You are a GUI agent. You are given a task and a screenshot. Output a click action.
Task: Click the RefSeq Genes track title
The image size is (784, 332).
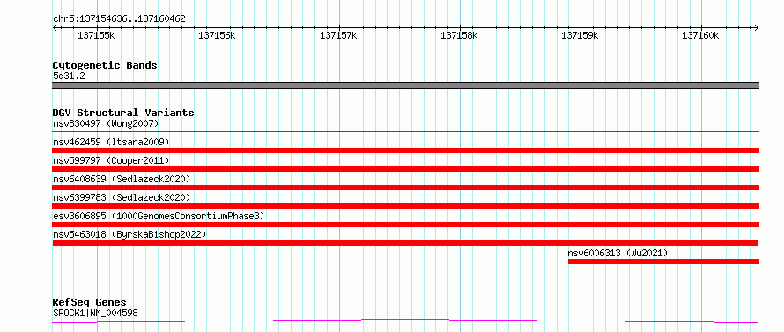(x=90, y=303)
